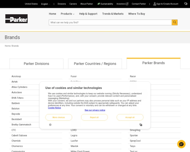Click the Accept all button

(130, 117)
